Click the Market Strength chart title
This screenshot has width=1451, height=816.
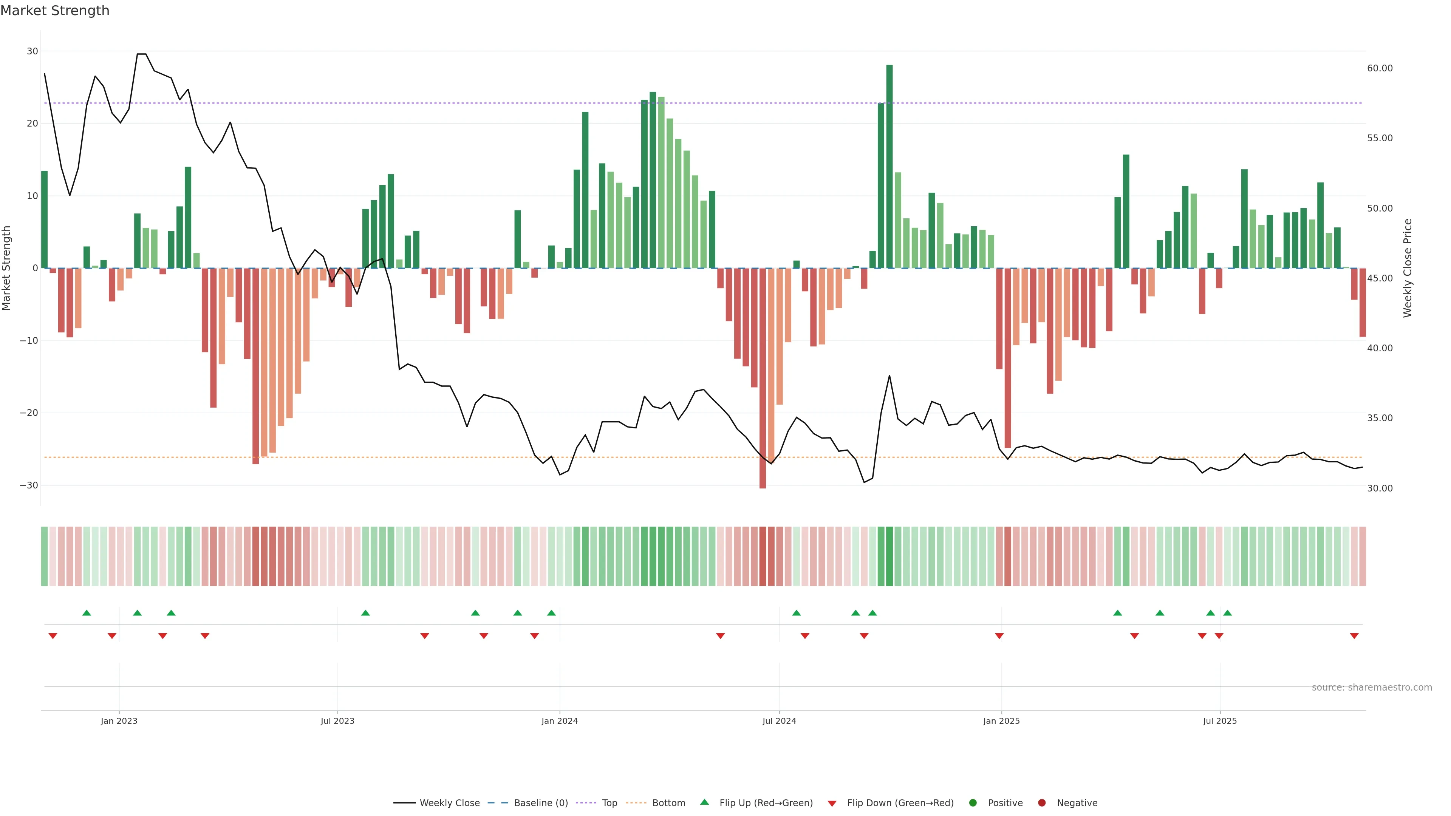coord(55,11)
